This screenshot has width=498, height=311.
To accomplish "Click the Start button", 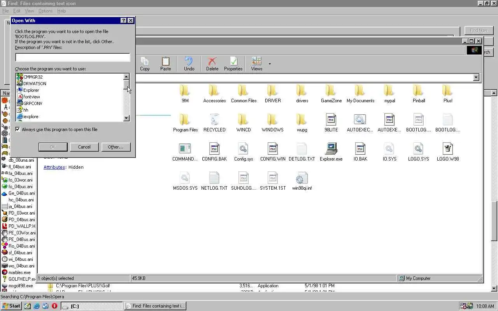I will 11,306.
